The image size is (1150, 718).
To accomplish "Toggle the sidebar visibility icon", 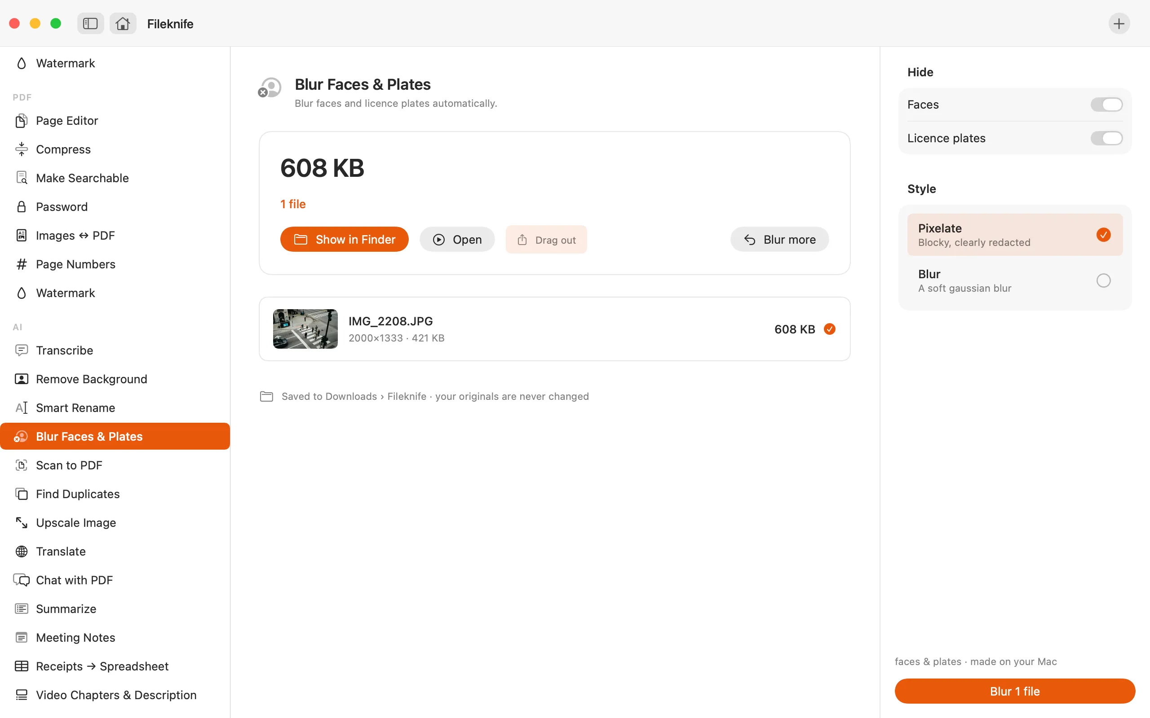I will (90, 23).
